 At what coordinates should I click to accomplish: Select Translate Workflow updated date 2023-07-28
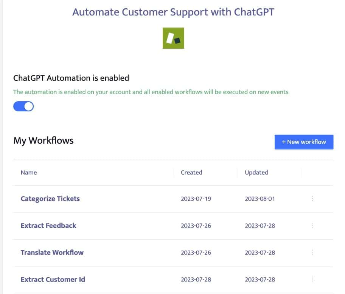[260, 253]
